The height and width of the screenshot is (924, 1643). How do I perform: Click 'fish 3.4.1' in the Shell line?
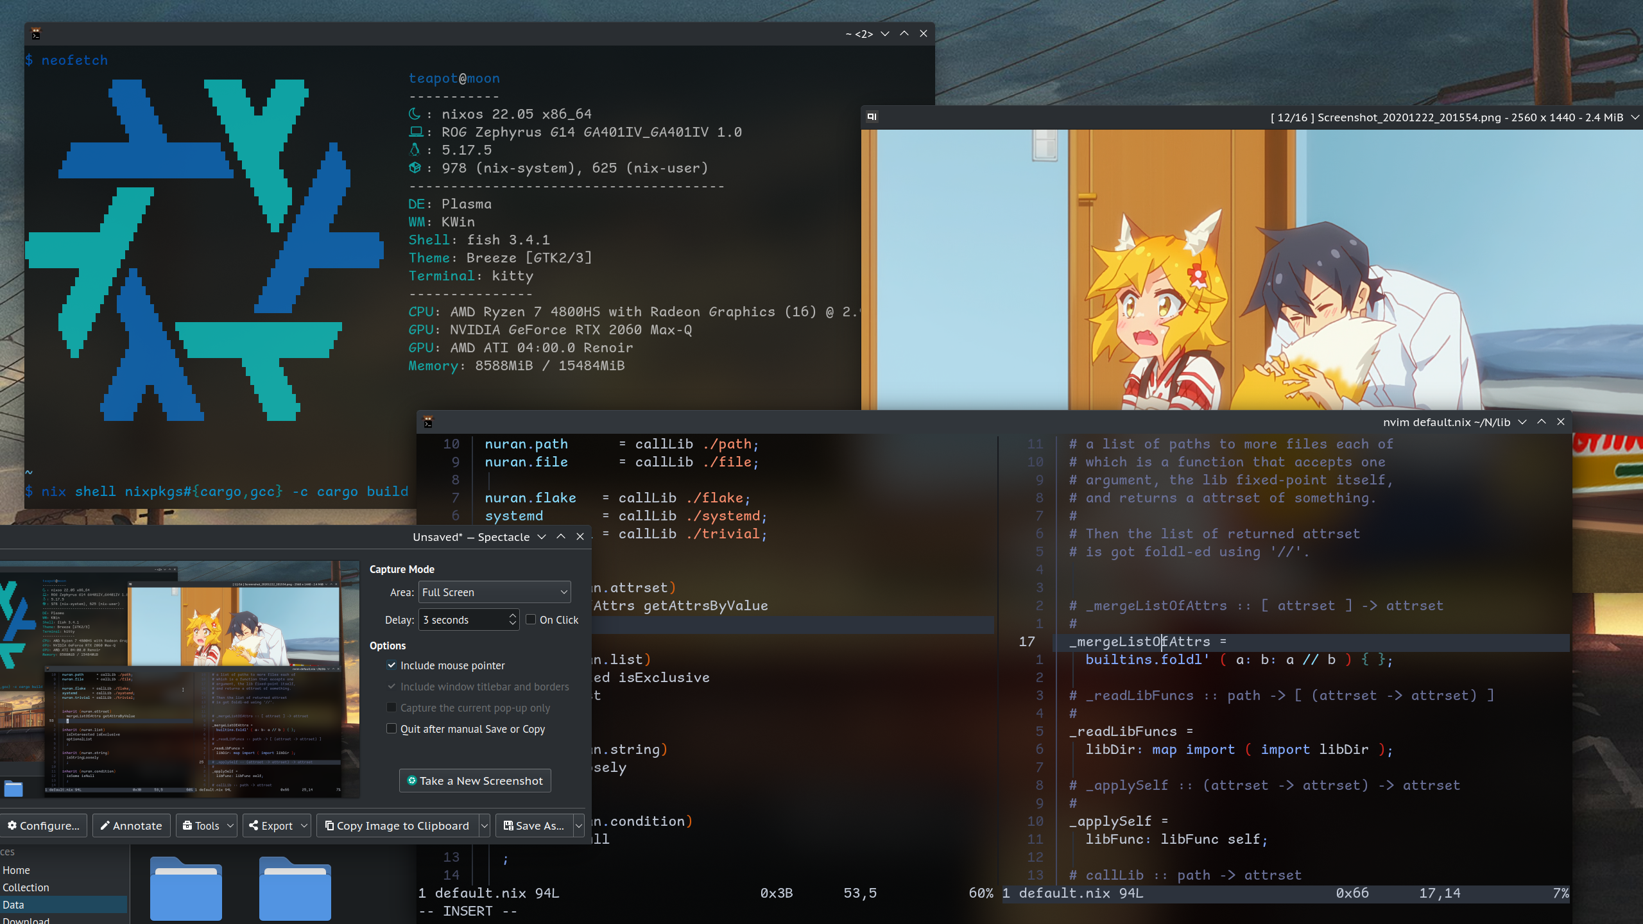pos(508,240)
